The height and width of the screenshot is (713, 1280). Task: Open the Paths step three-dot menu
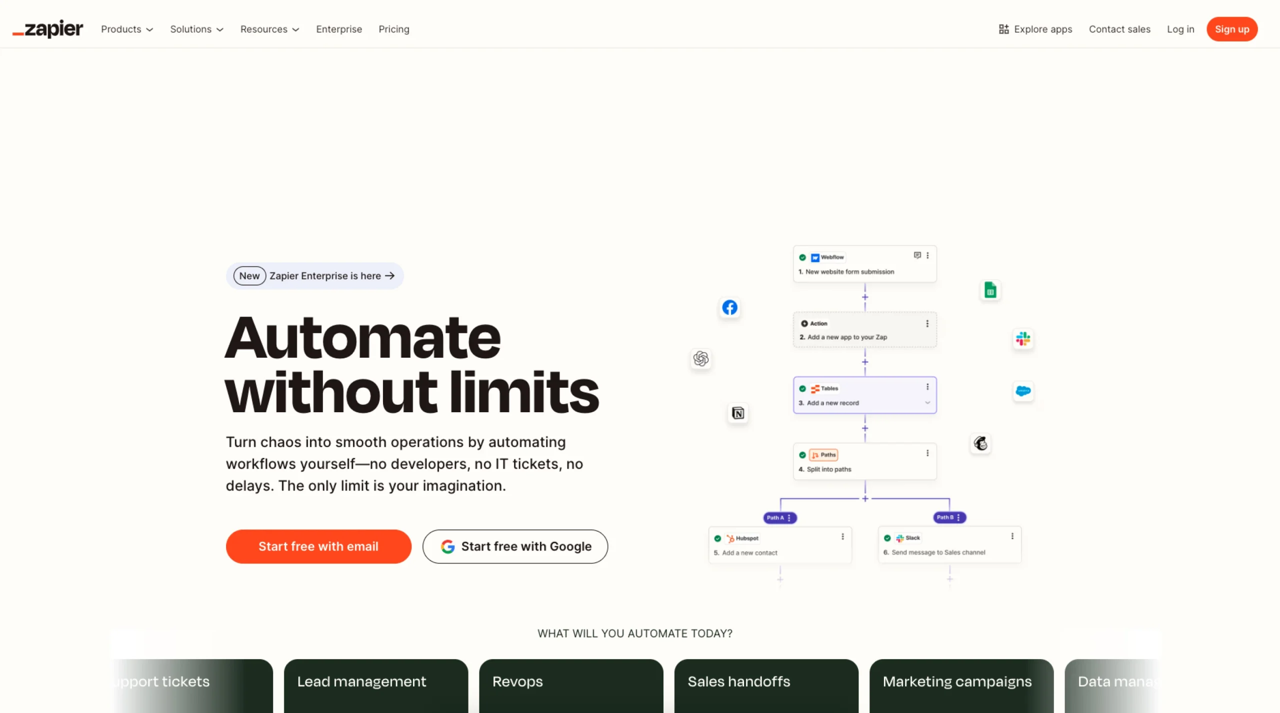(927, 453)
